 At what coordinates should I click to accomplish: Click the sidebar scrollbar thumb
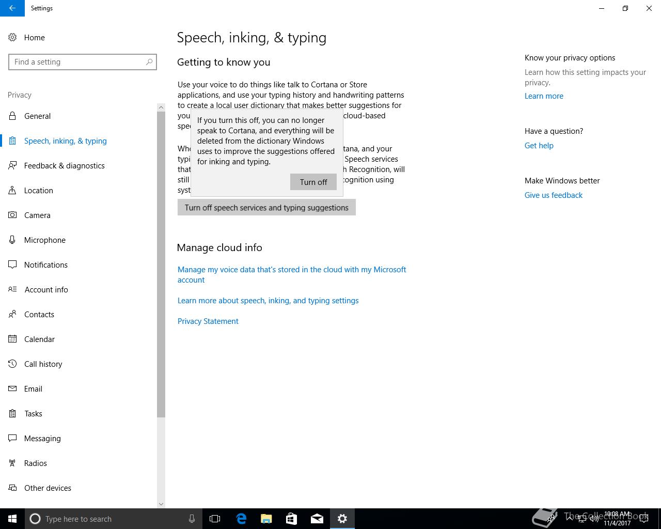161,264
